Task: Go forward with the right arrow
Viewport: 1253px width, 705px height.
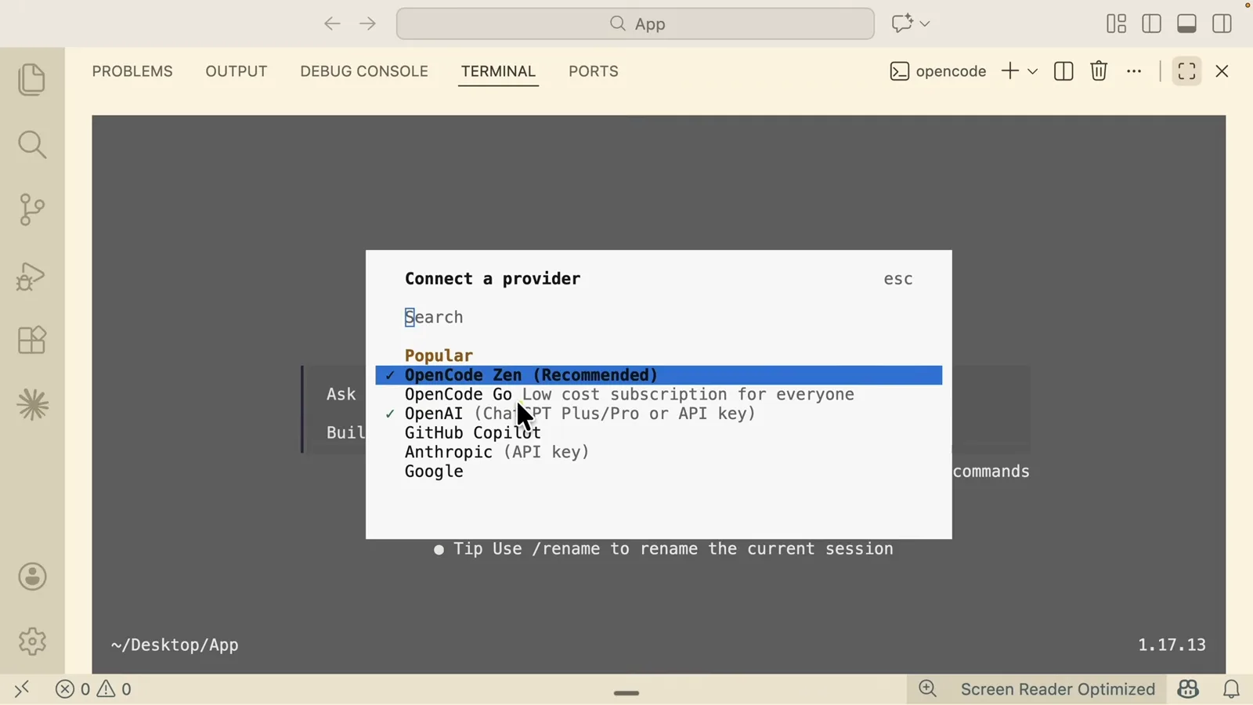Action: point(367,23)
